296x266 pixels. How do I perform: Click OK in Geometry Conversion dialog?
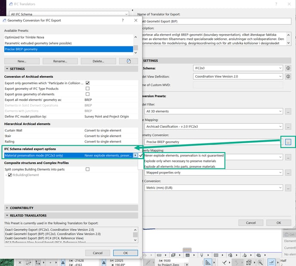(x=126, y=253)
